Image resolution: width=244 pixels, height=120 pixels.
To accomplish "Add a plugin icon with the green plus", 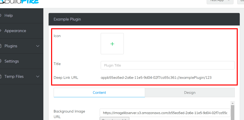I will [x=112, y=43].
